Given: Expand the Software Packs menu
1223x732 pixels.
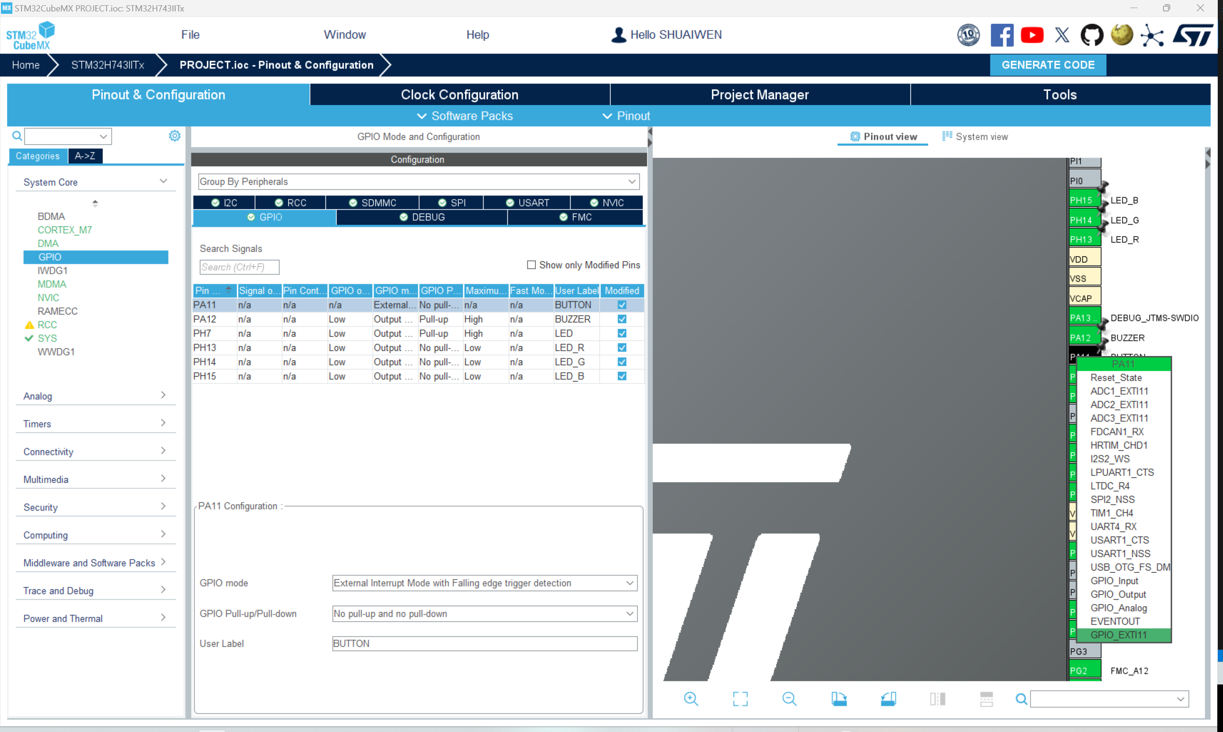Looking at the screenshot, I should pyautogui.click(x=465, y=116).
